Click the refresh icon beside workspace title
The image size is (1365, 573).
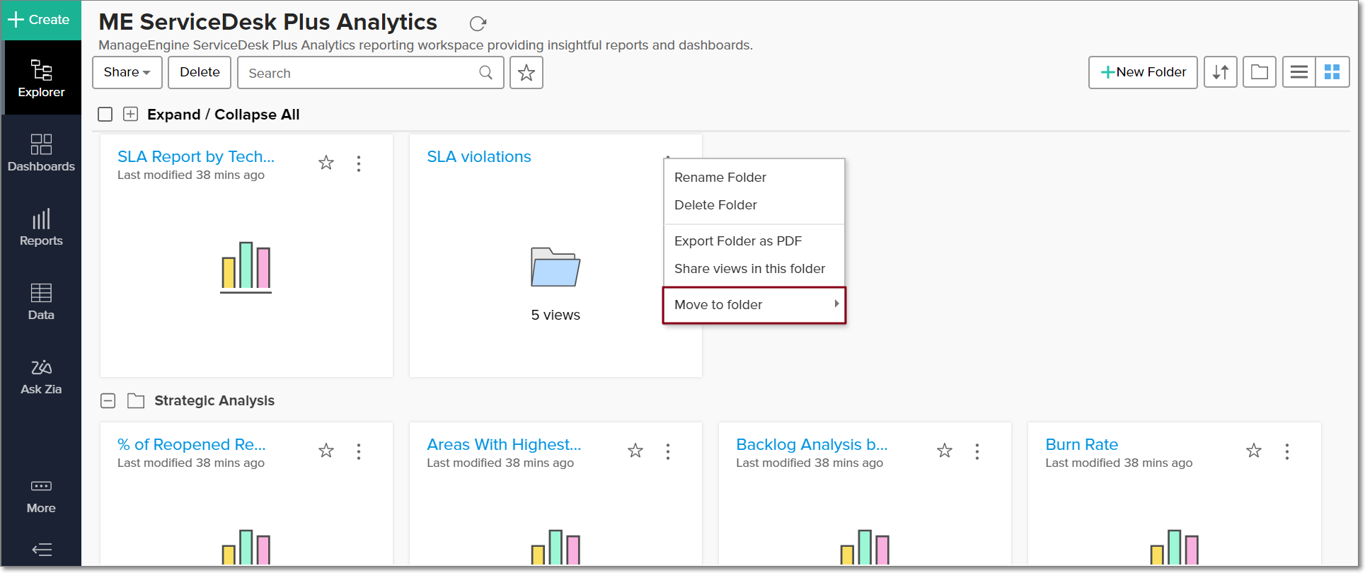coord(478,23)
